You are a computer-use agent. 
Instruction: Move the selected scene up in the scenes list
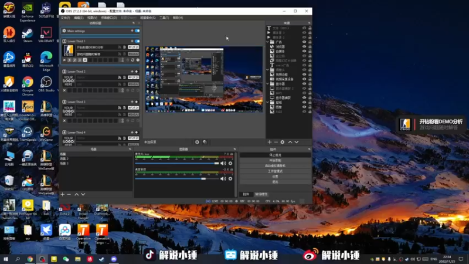pos(77,195)
